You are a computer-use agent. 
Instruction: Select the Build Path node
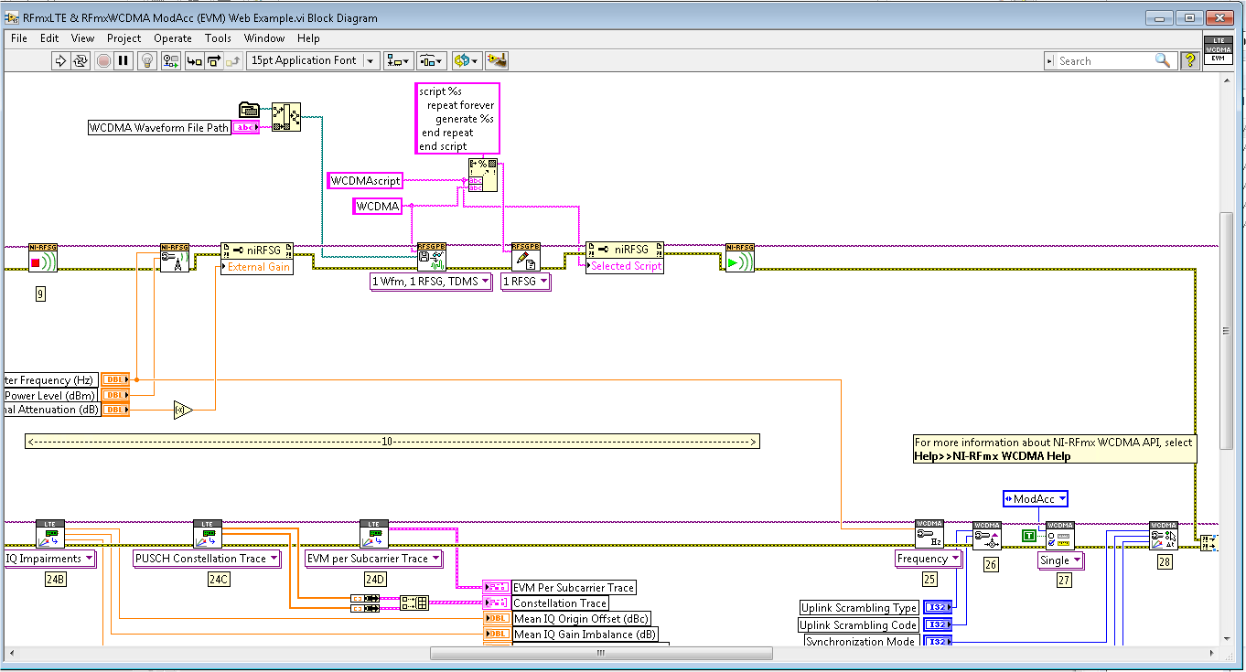(x=286, y=117)
